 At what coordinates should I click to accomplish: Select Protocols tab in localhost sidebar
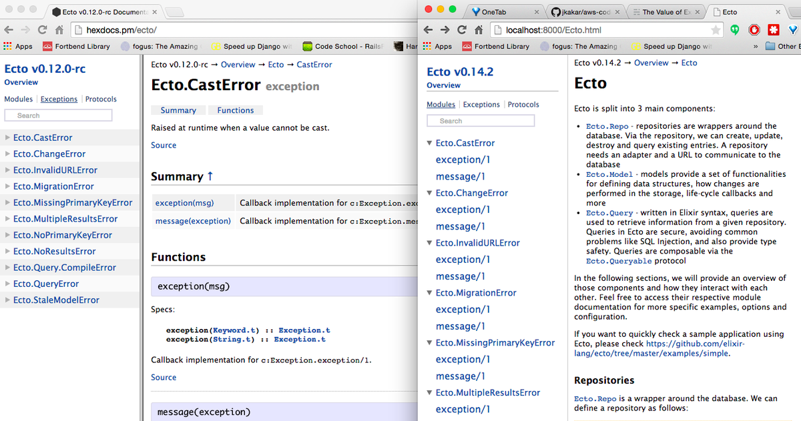point(524,105)
